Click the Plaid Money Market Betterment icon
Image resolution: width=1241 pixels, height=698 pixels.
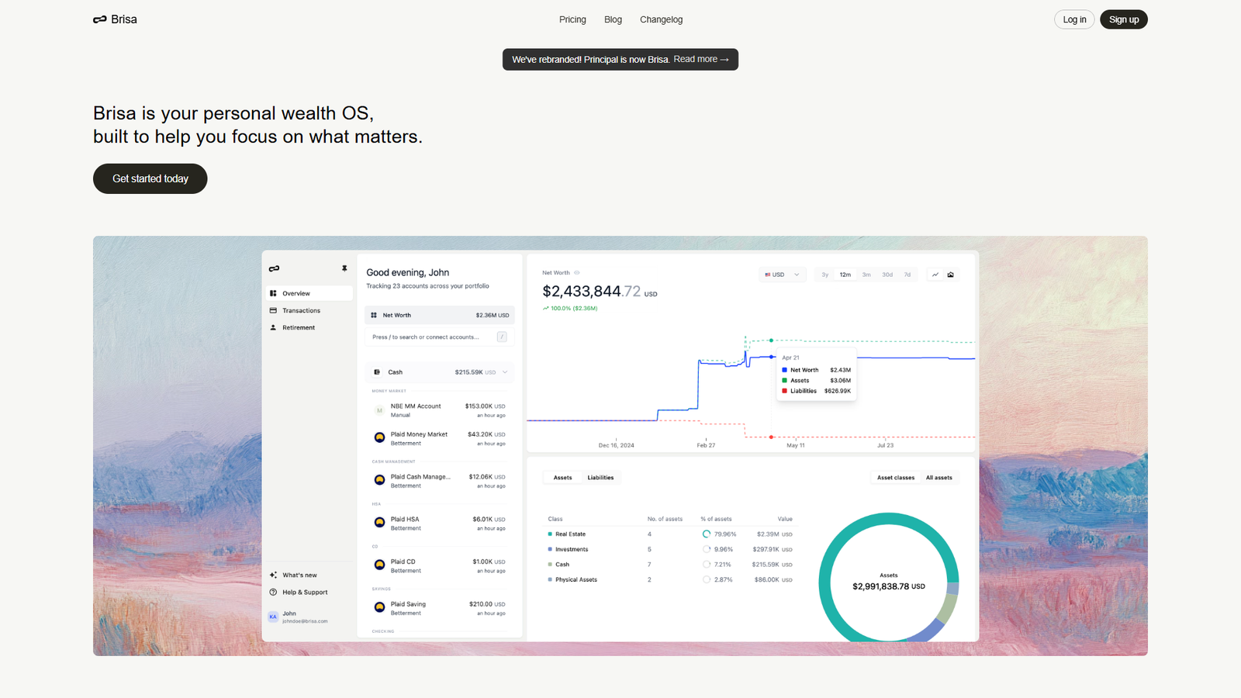point(379,437)
